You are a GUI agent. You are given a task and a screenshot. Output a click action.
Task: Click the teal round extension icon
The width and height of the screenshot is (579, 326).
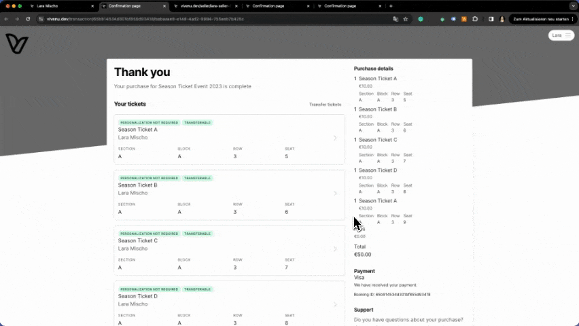[421, 19]
